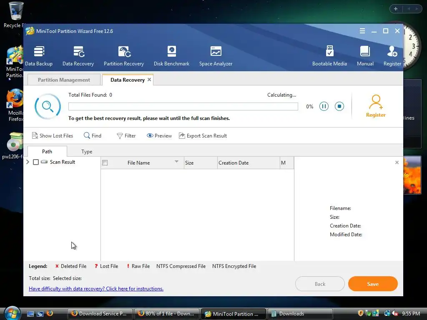
Task: Click the taskbar clock
Action: click(x=411, y=313)
